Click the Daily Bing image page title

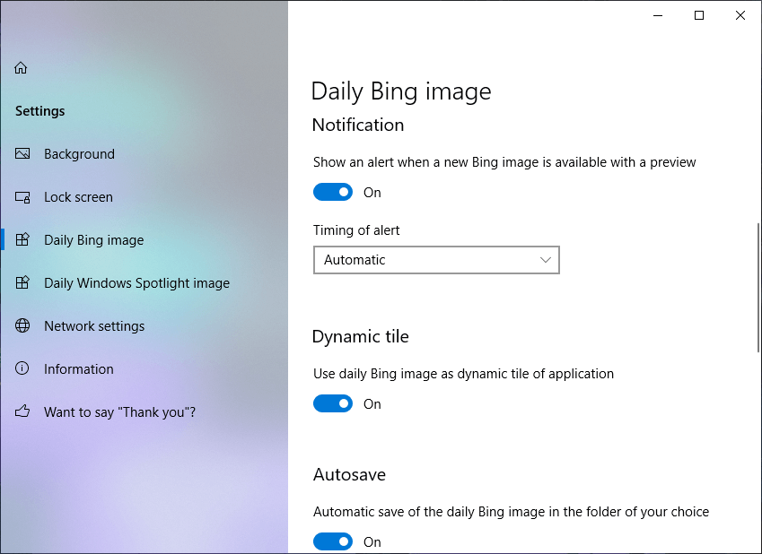point(401,91)
